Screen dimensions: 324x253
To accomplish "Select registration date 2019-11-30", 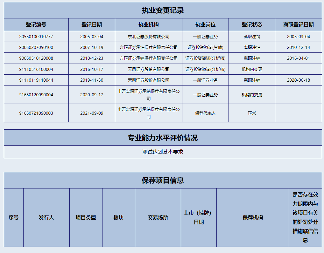I will pyautogui.click(x=92, y=80).
